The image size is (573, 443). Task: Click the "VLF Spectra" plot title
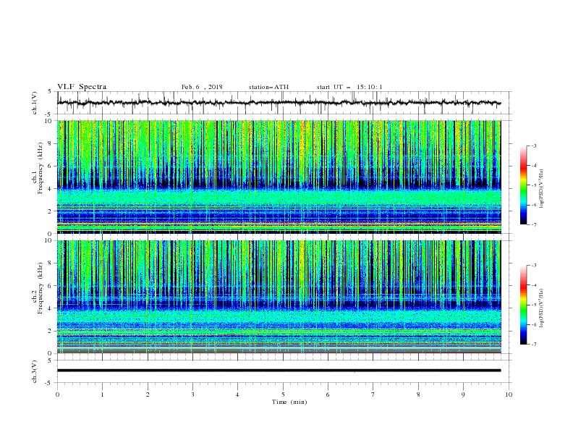[x=82, y=87]
